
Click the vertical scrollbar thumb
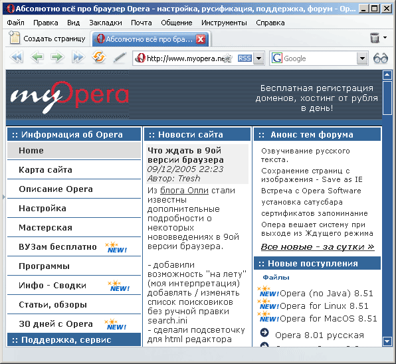(x=387, y=98)
